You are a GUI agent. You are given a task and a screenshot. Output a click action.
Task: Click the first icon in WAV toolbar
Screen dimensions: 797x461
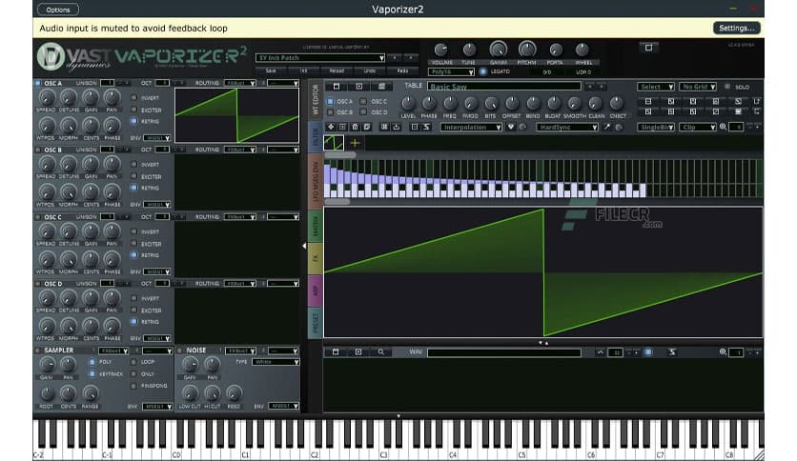(x=336, y=351)
